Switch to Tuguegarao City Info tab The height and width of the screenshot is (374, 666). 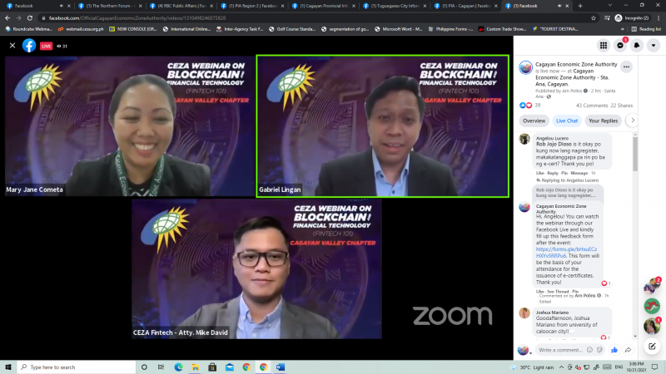pyautogui.click(x=393, y=6)
